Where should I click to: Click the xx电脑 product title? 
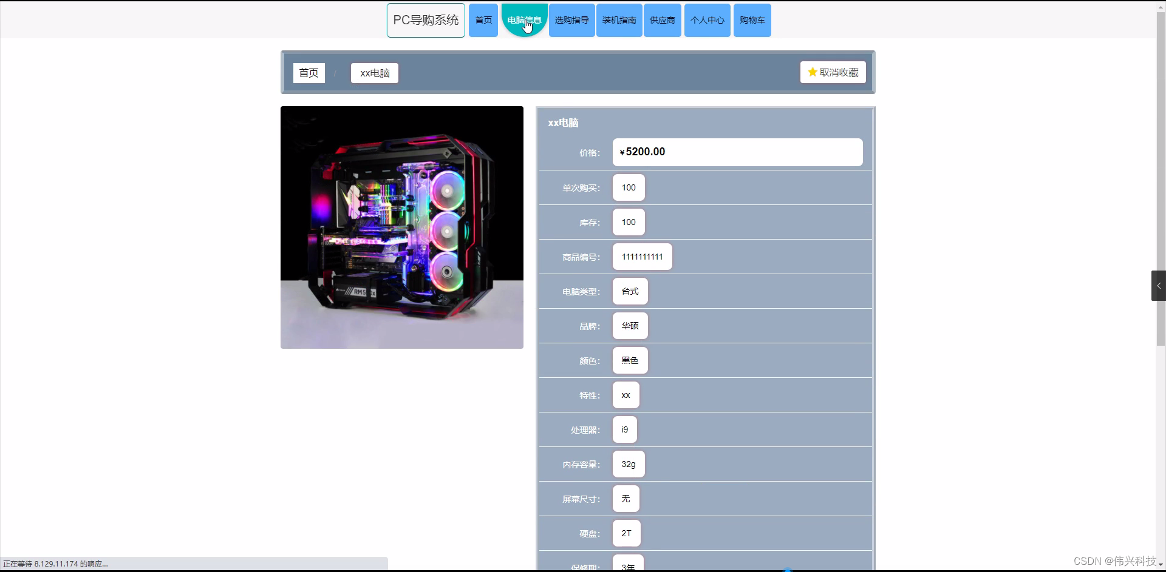pyautogui.click(x=562, y=122)
